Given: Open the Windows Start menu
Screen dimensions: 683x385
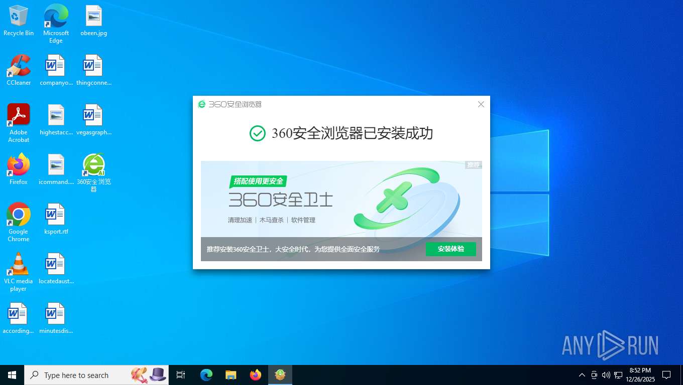Looking at the screenshot, I should tap(12, 375).
